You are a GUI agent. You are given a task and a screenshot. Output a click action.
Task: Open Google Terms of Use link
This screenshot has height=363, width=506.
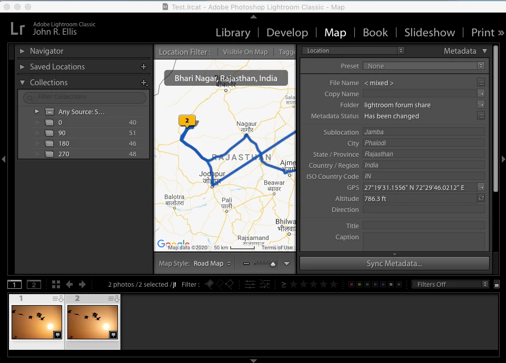(277, 248)
